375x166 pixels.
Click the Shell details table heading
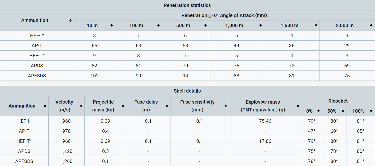187,91
